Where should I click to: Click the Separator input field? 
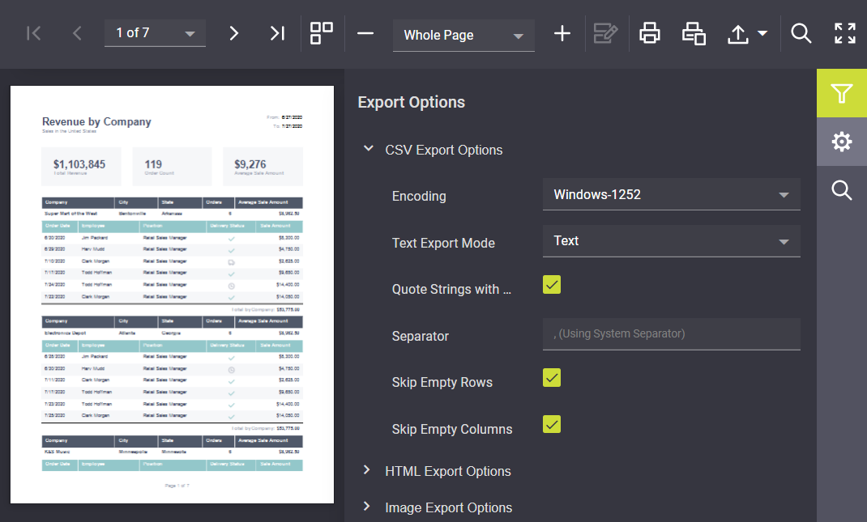671,334
